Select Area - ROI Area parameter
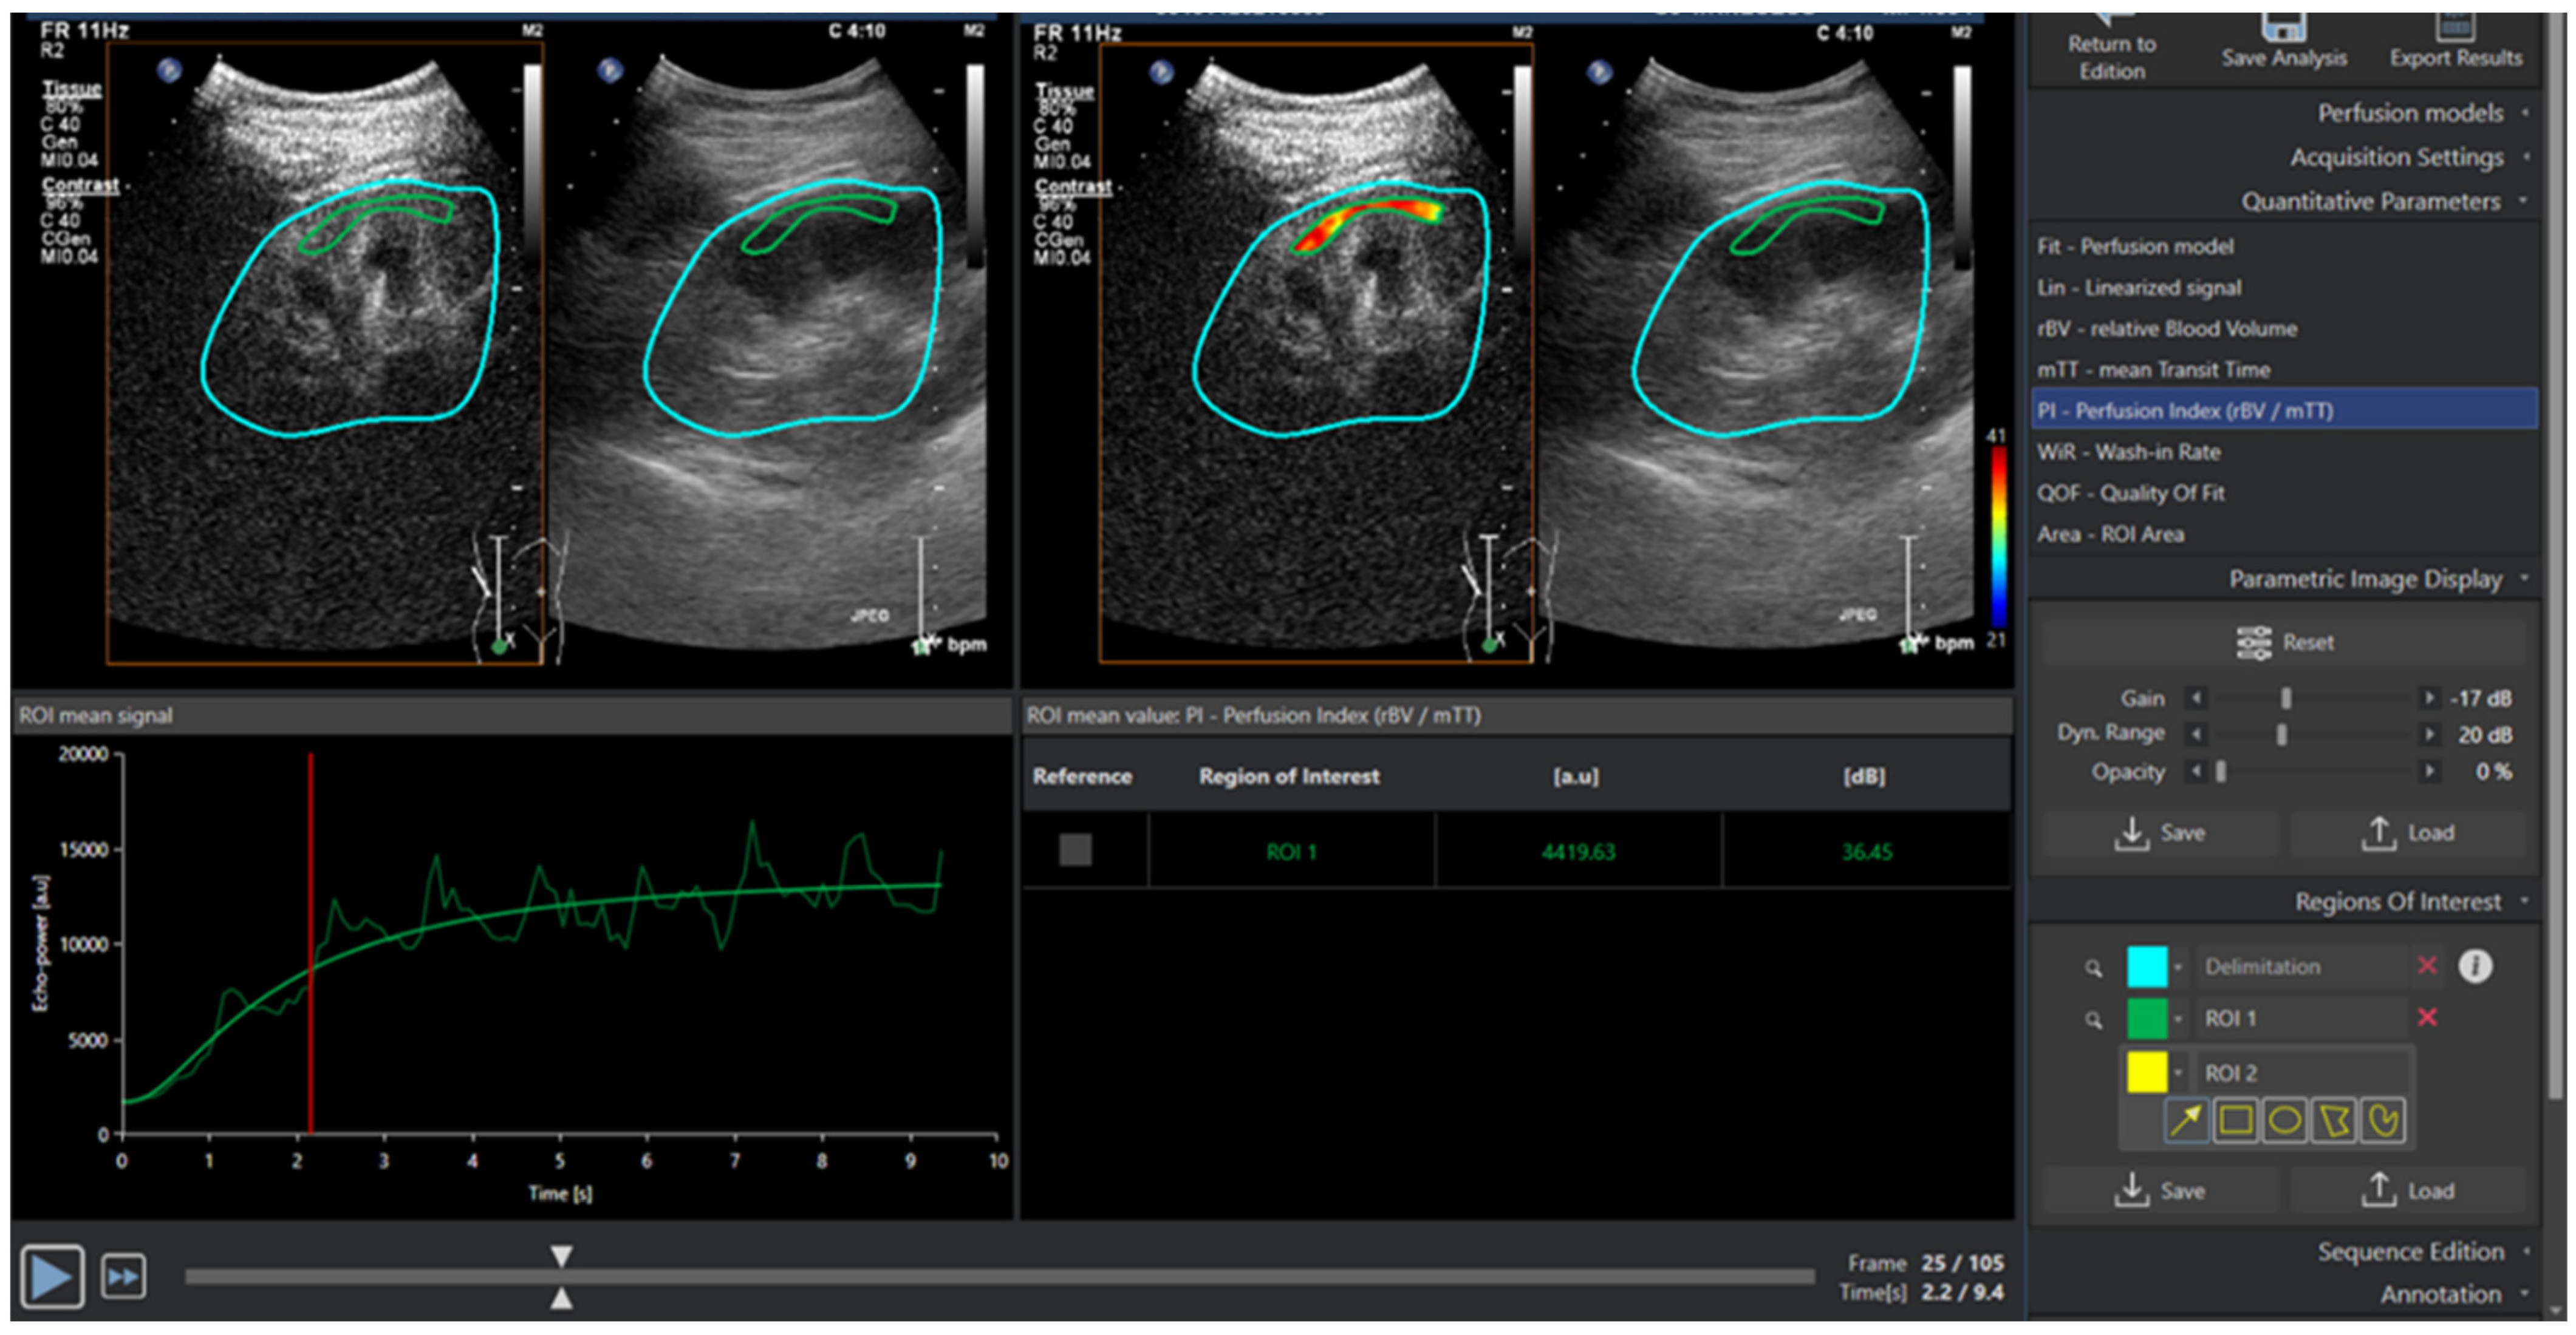Screen dimensions: 2576x1335 2285,534
